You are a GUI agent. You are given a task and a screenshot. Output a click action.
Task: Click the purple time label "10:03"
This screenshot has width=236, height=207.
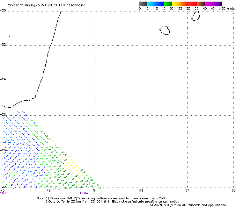(x=4, y=193)
